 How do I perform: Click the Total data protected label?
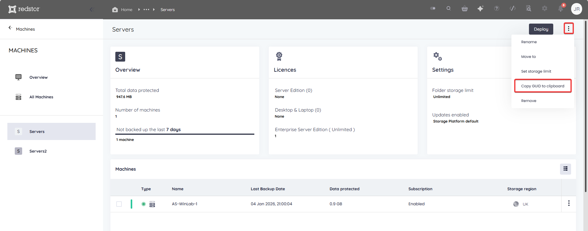(x=137, y=90)
